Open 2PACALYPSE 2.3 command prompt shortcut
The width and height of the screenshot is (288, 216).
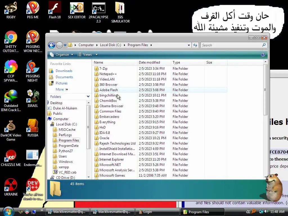pos(98,12)
